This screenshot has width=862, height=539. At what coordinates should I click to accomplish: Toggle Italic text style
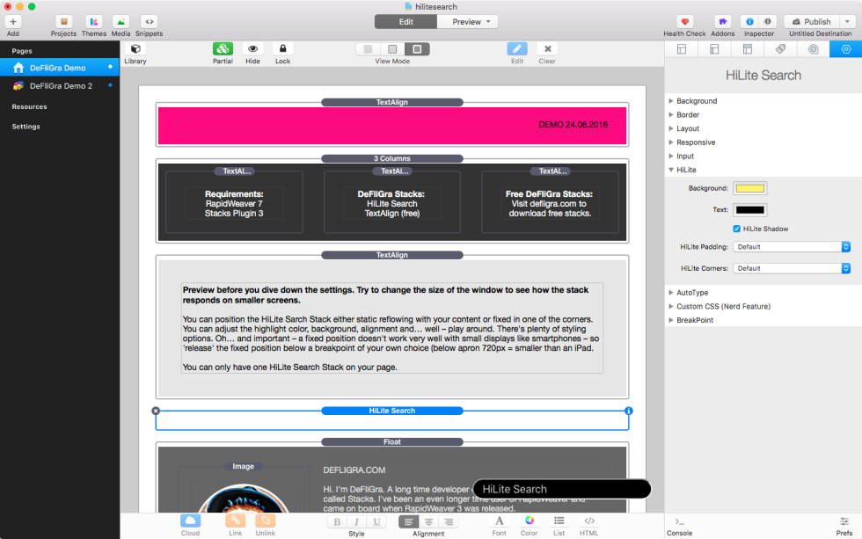click(x=357, y=522)
